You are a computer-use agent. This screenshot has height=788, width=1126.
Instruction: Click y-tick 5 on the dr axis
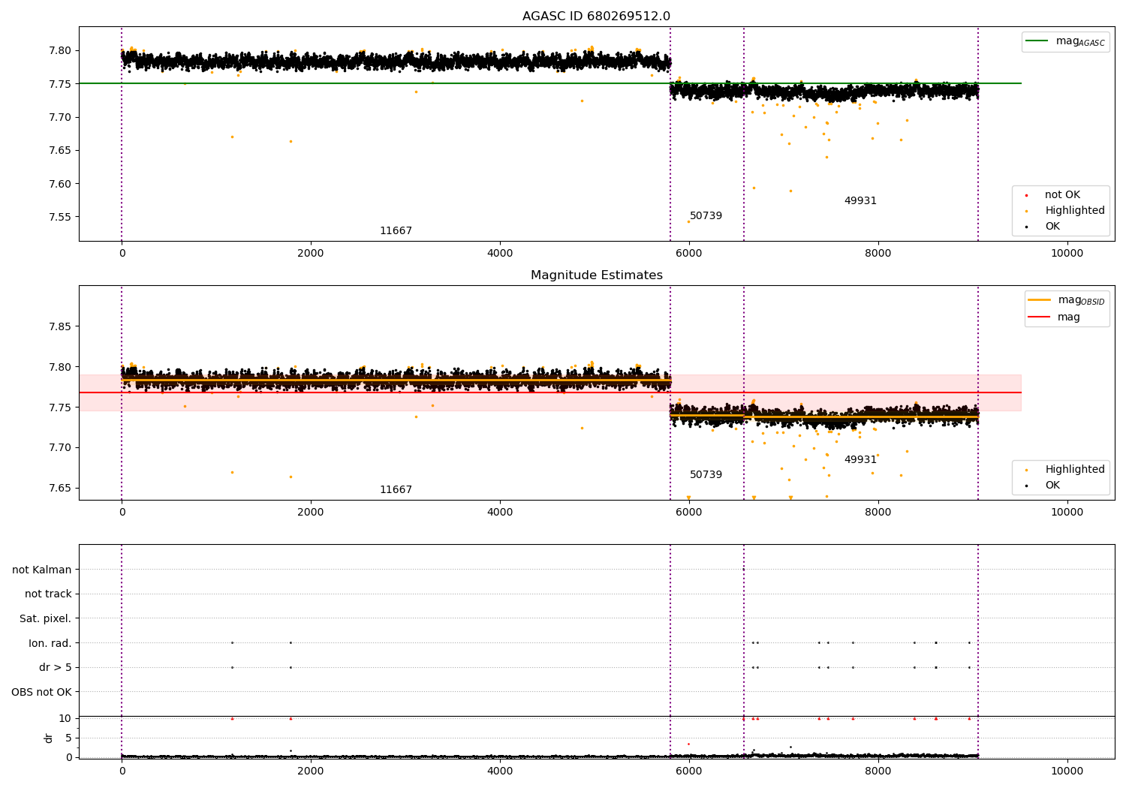click(69, 738)
